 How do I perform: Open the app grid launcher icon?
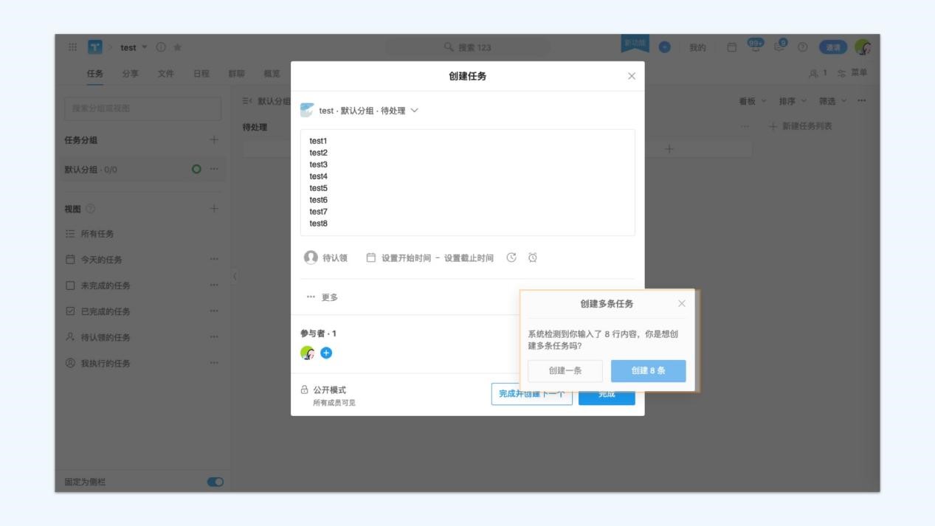[x=72, y=47]
